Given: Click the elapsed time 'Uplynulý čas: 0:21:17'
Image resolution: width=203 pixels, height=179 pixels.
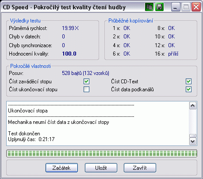Looking at the screenshot, I should (x=31, y=139).
